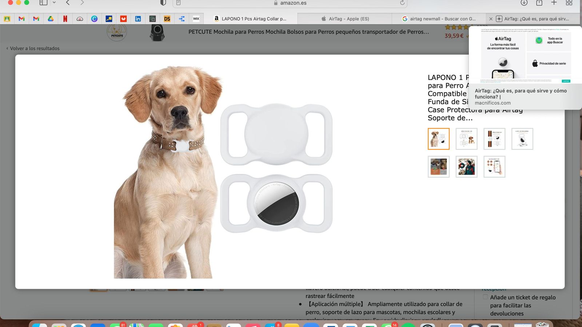Reload the Amazon page with the refresh icon

point(402,3)
